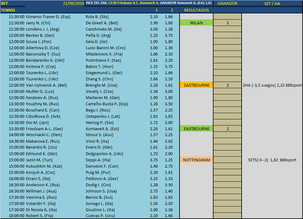Screen dimensions: 303x219
Task: Click Kontaveit A. (Est) cell in match list
Action: [x=102, y=129]
